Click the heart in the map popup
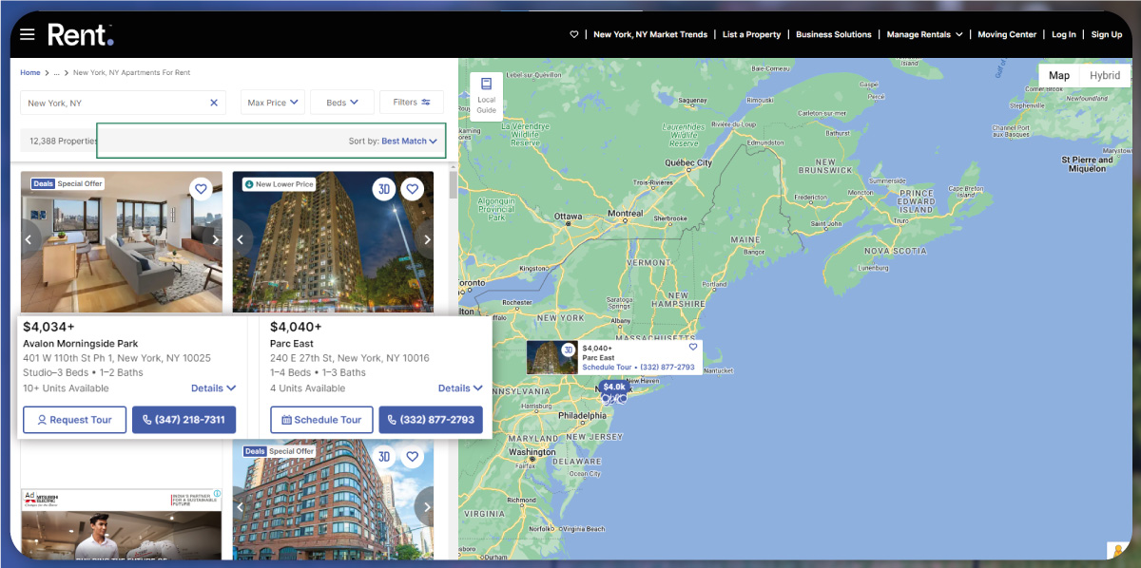 click(x=693, y=347)
